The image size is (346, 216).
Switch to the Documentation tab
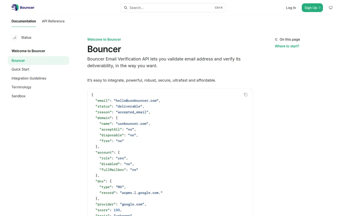point(24,21)
